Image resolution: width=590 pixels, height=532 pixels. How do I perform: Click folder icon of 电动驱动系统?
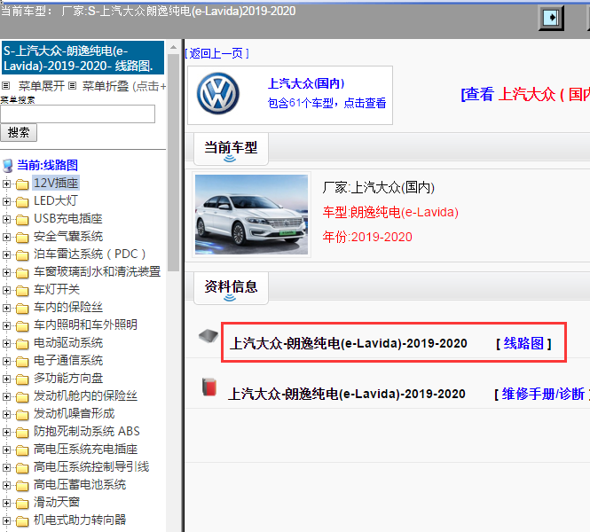[22, 344]
